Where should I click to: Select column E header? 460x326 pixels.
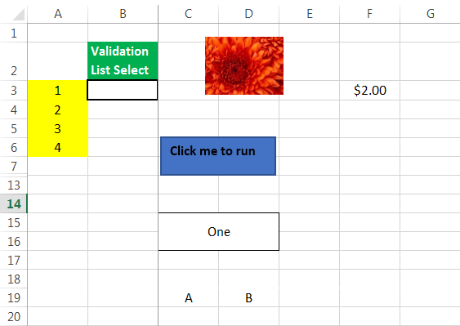point(309,14)
